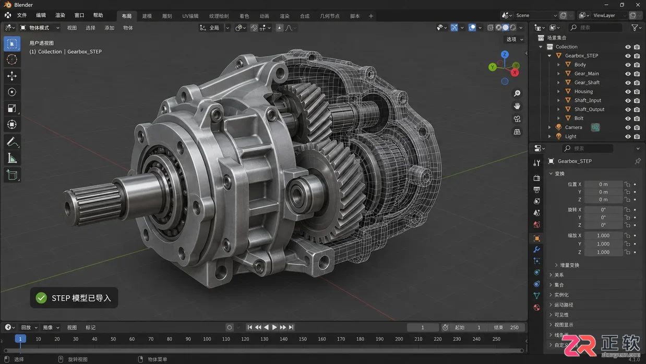Image resolution: width=646 pixels, height=364 pixels.
Task: Toggle visibility of Shaft_Input
Action: point(628,100)
